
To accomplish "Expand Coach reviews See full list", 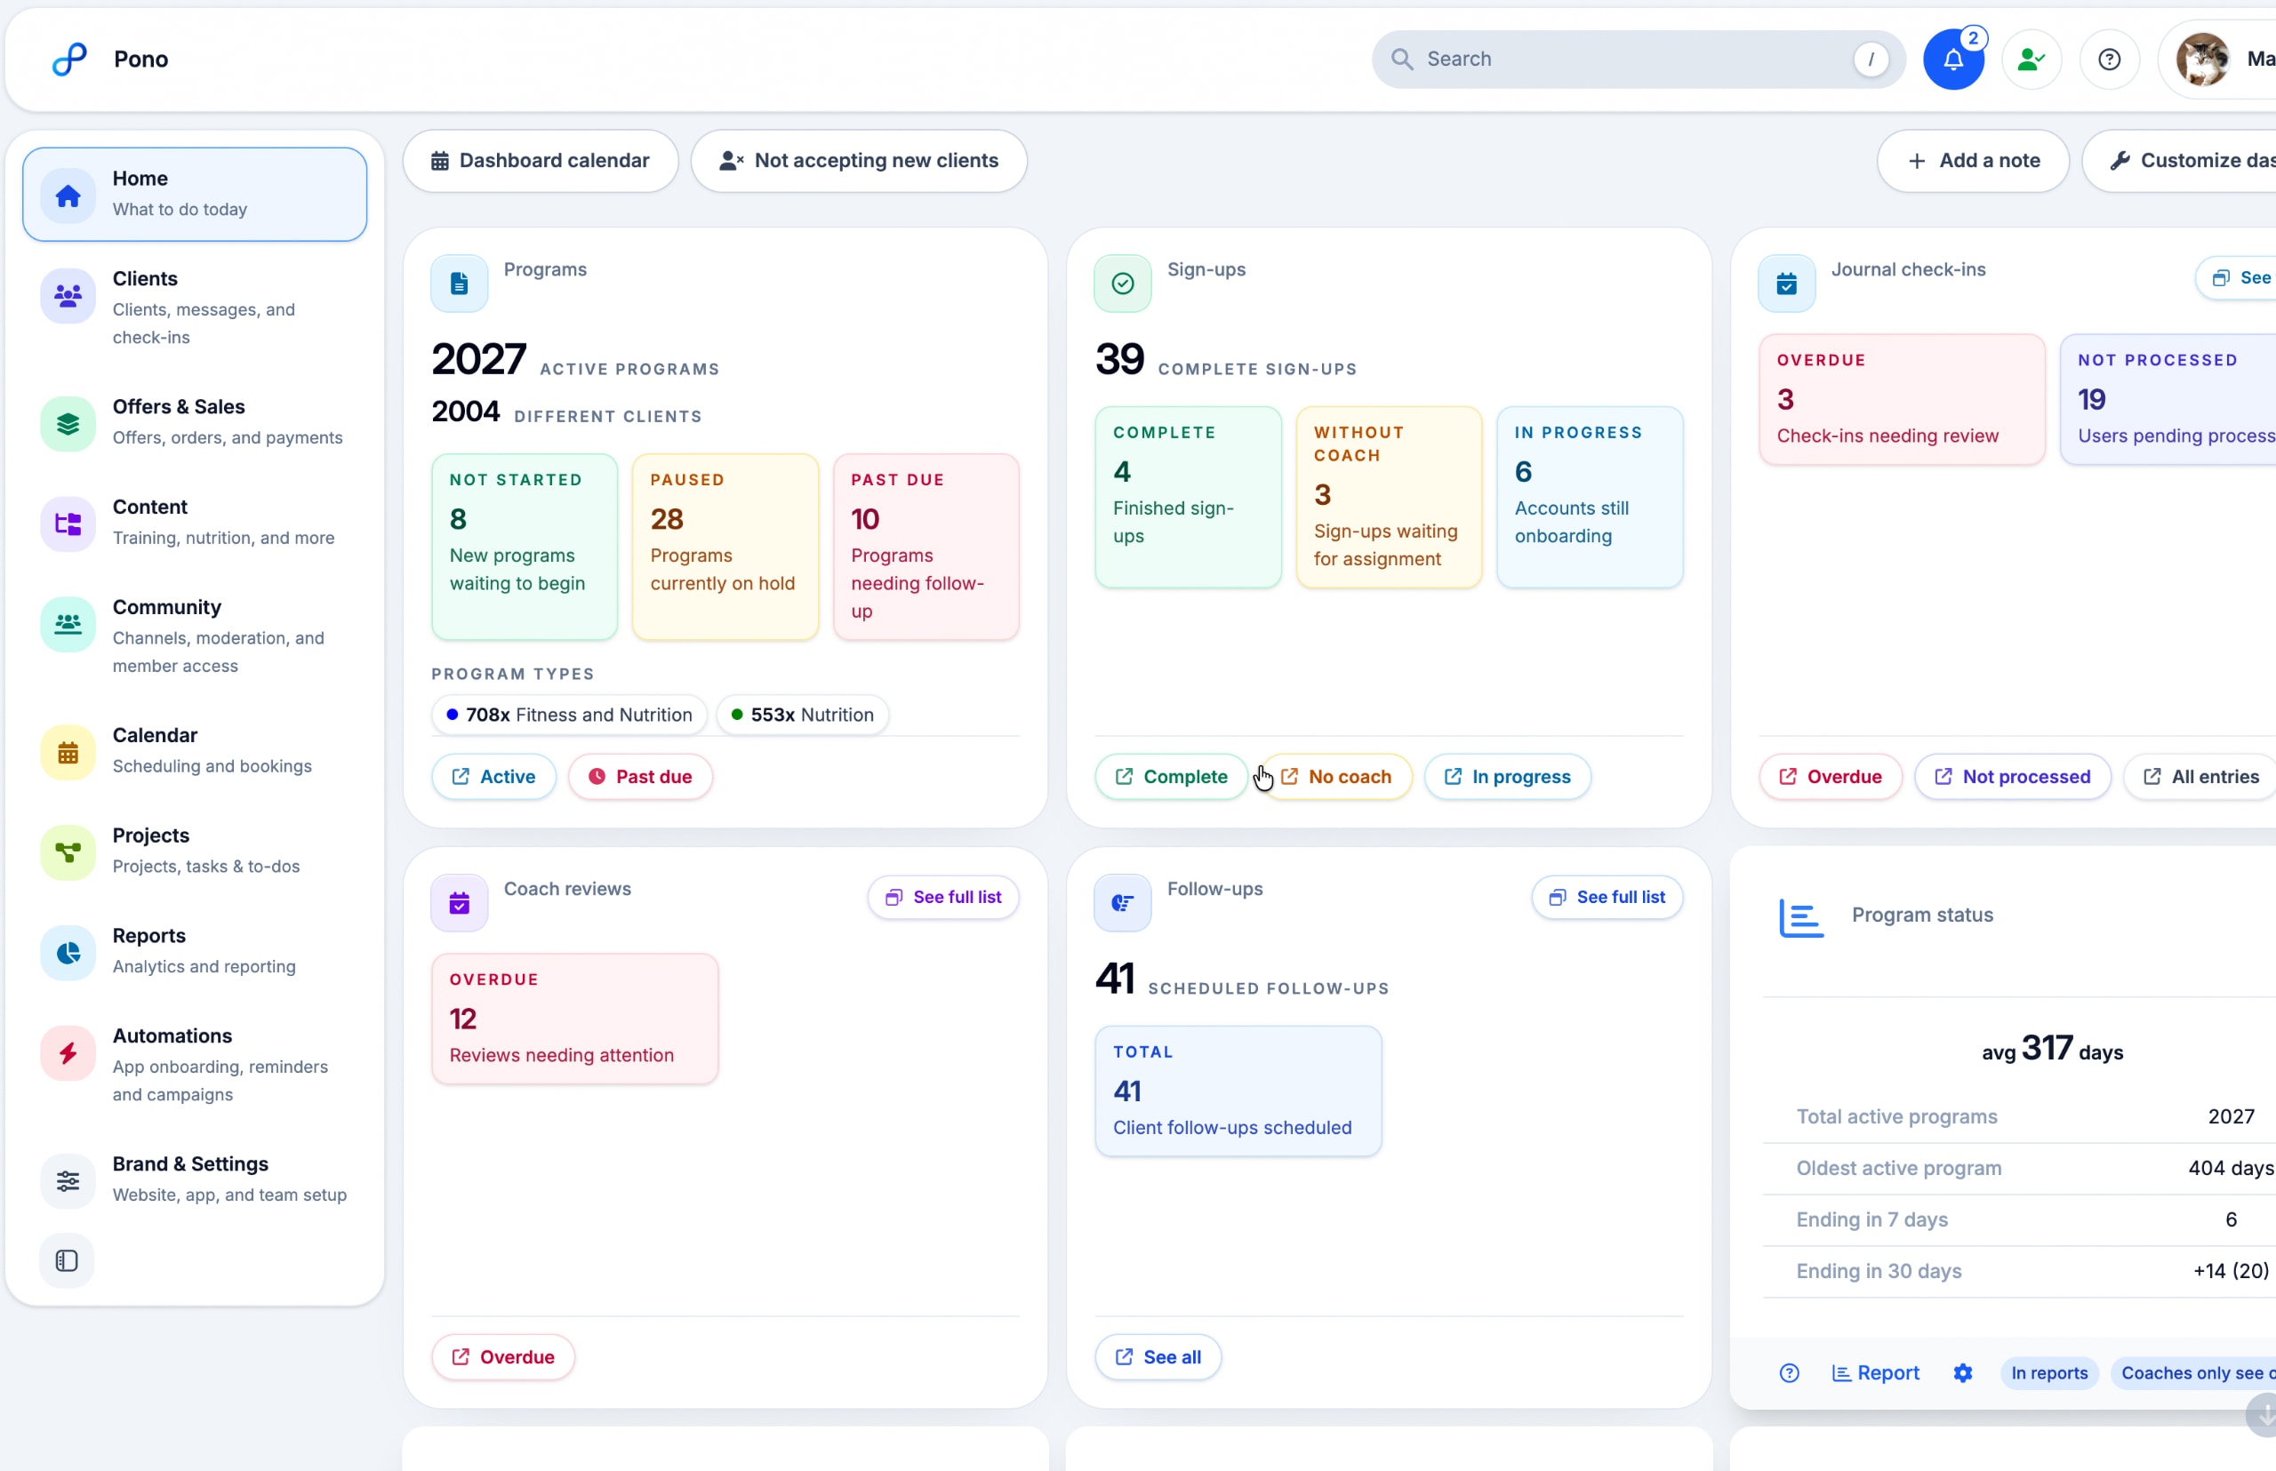I will coord(942,897).
